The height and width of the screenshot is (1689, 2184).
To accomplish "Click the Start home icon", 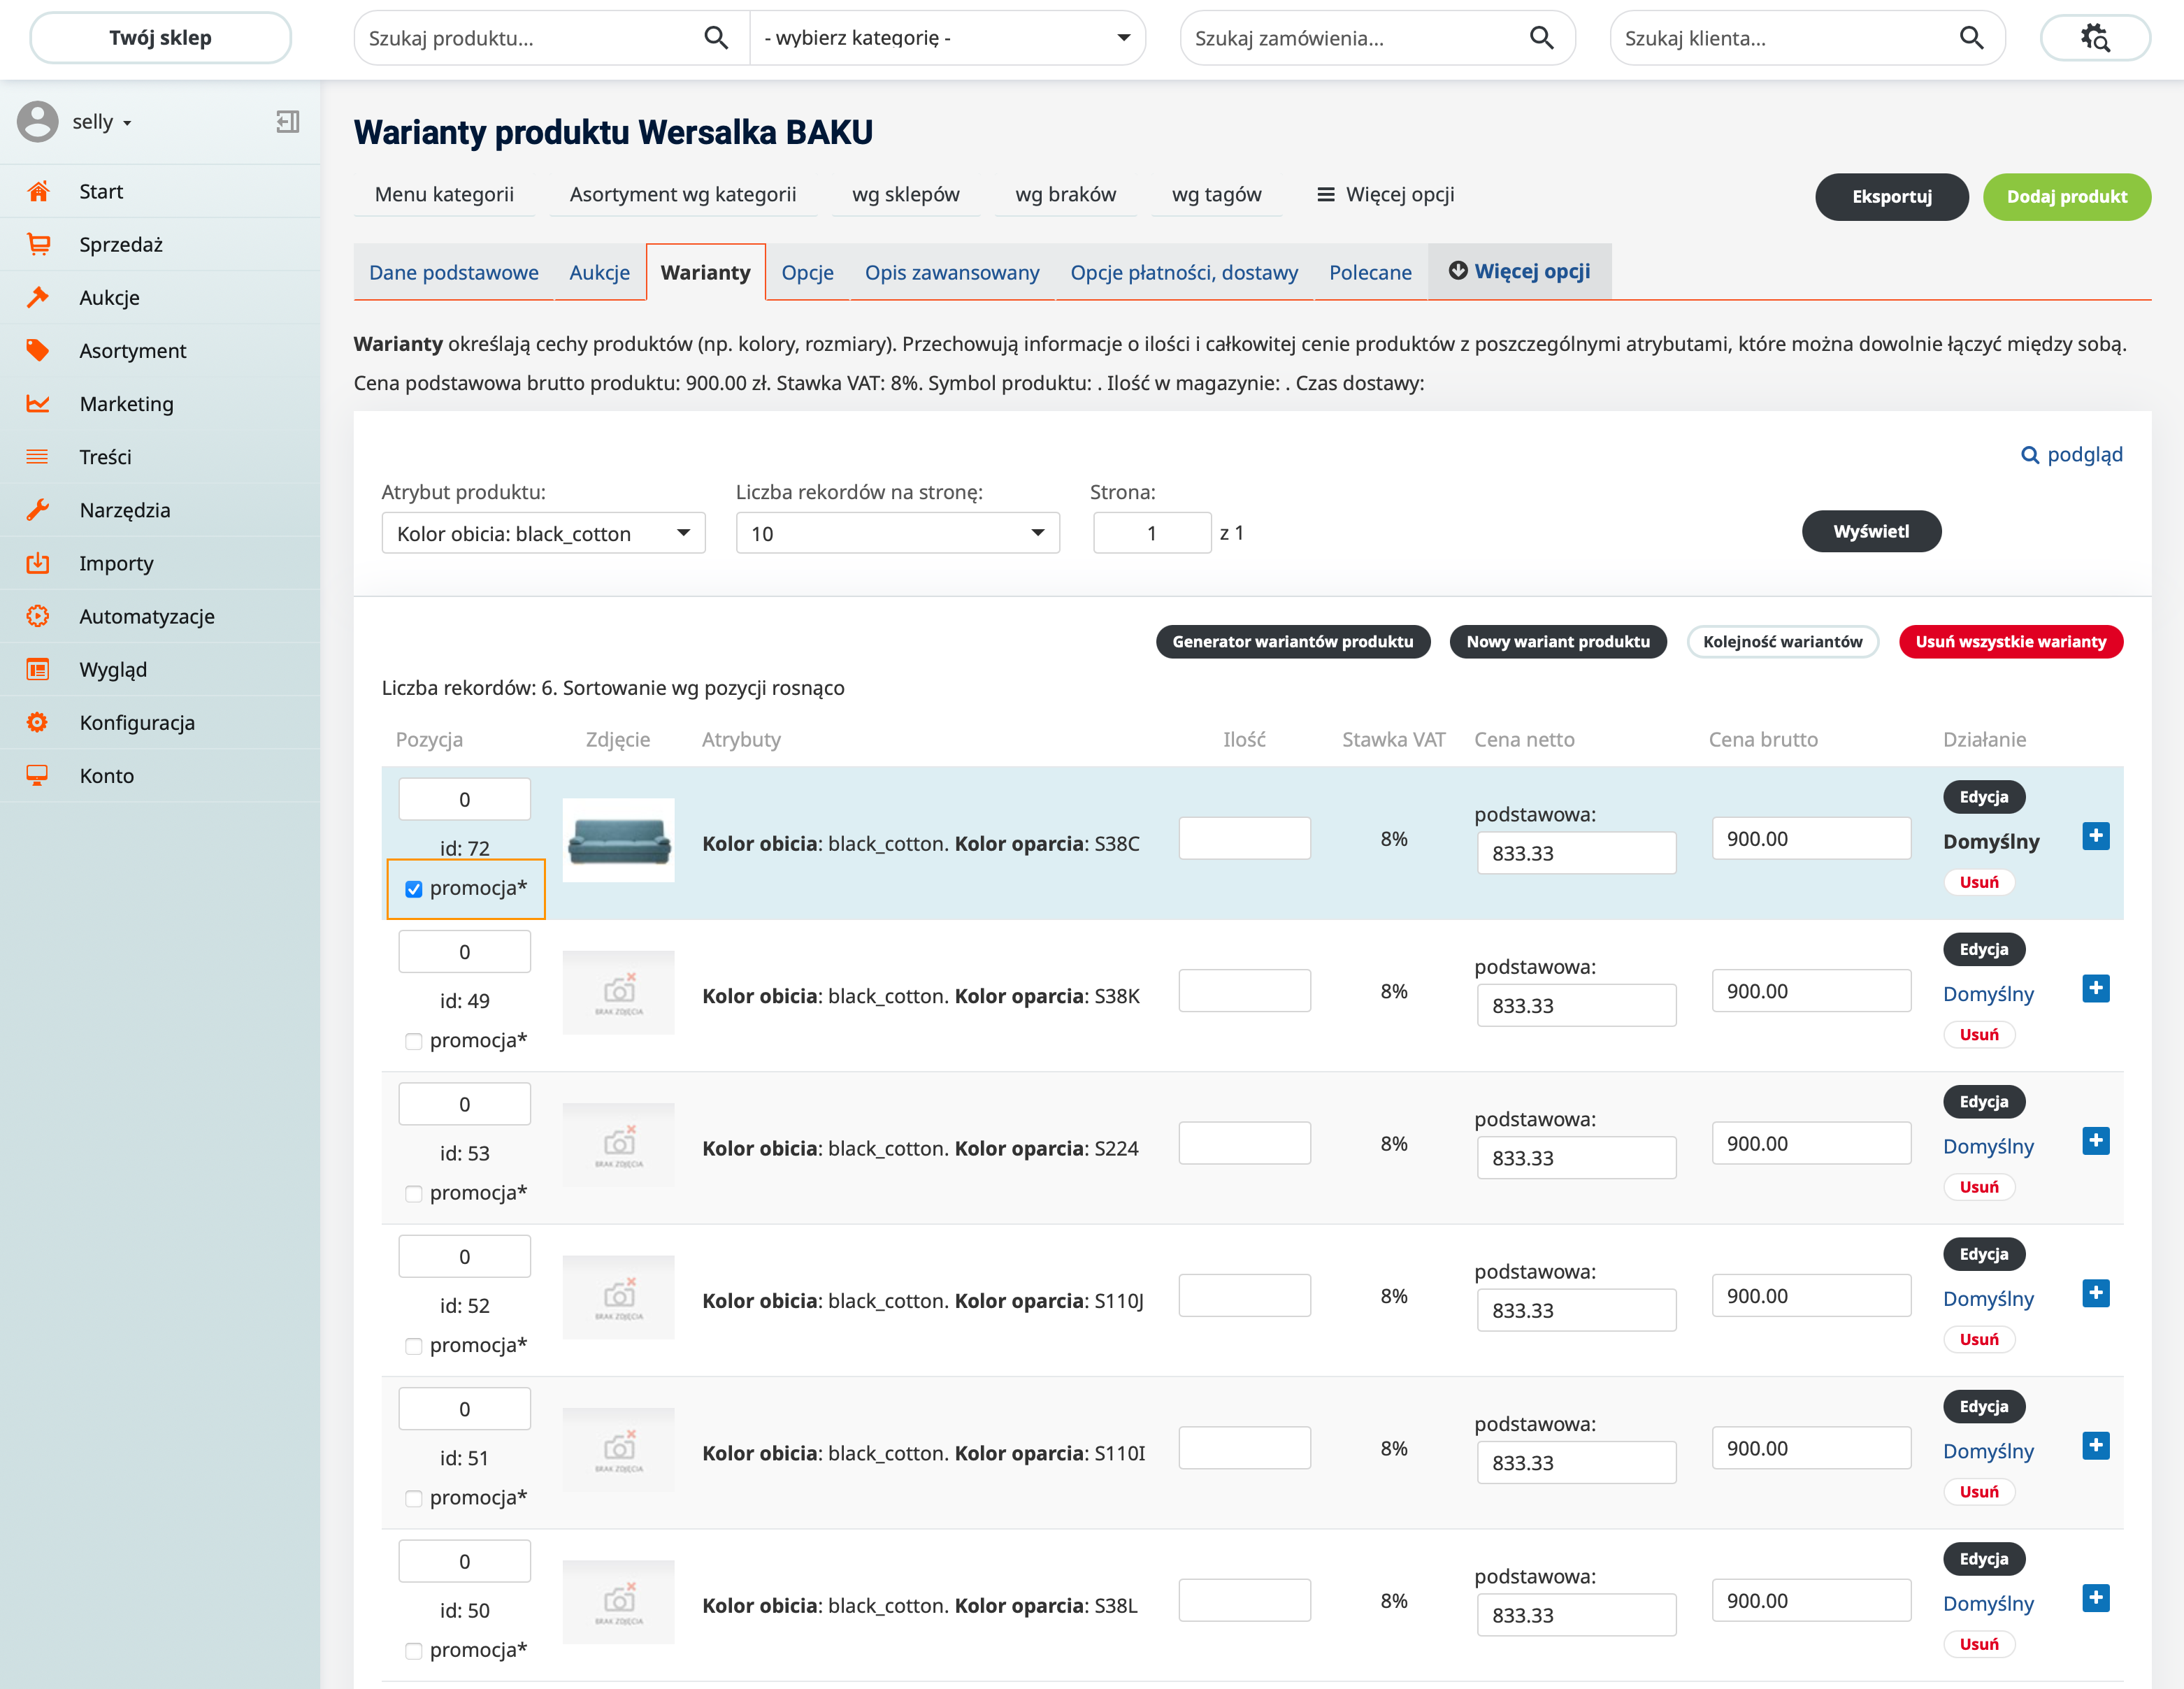I will (x=38, y=191).
